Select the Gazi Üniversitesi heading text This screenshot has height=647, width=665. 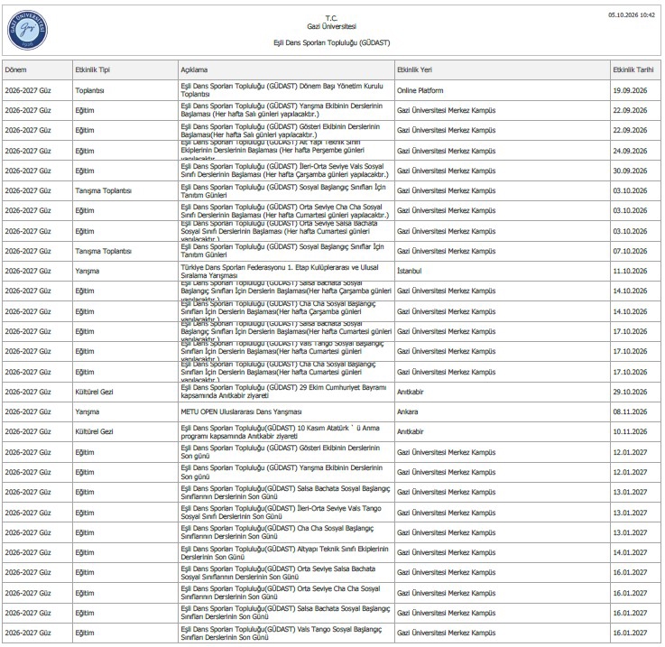pyautogui.click(x=332, y=26)
